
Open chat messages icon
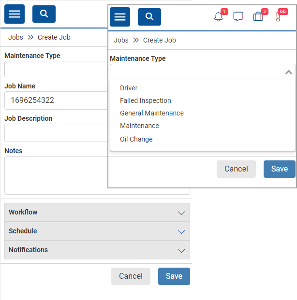click(x=238, y=16)
